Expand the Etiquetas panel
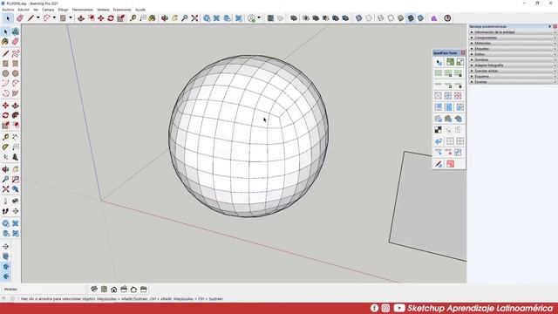Screen dimensions: 558x314 513,49
